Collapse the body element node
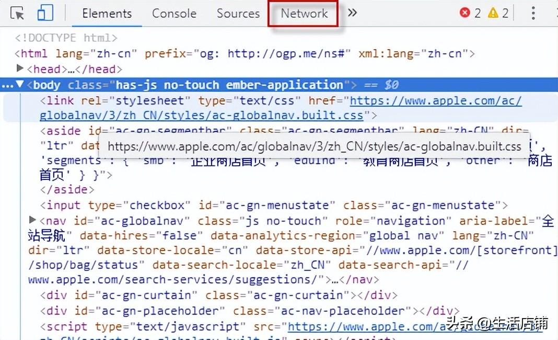 pyautogui.click(x=20, y=84)
